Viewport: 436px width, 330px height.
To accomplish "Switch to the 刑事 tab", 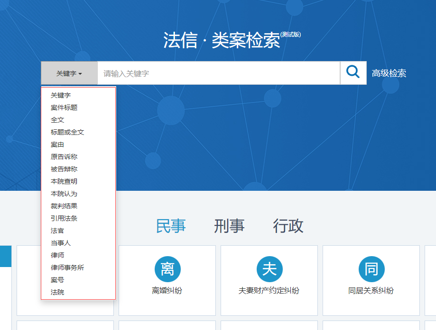I will pos(230,226).
